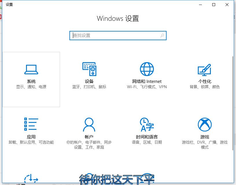The width and height of the screenshot is (236, 185).
Task: Open 帐户 settings via the person icon
Action: coord(89,124)
